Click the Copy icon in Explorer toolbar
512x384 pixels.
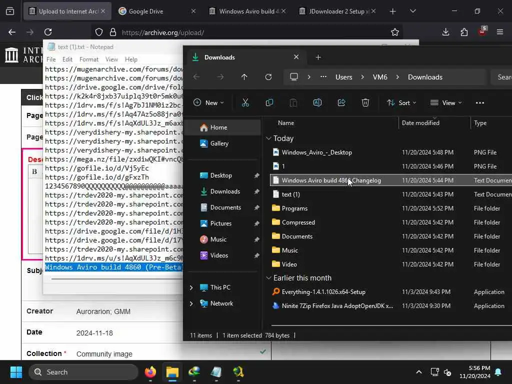pyautogui.click(x=269, y=103)
